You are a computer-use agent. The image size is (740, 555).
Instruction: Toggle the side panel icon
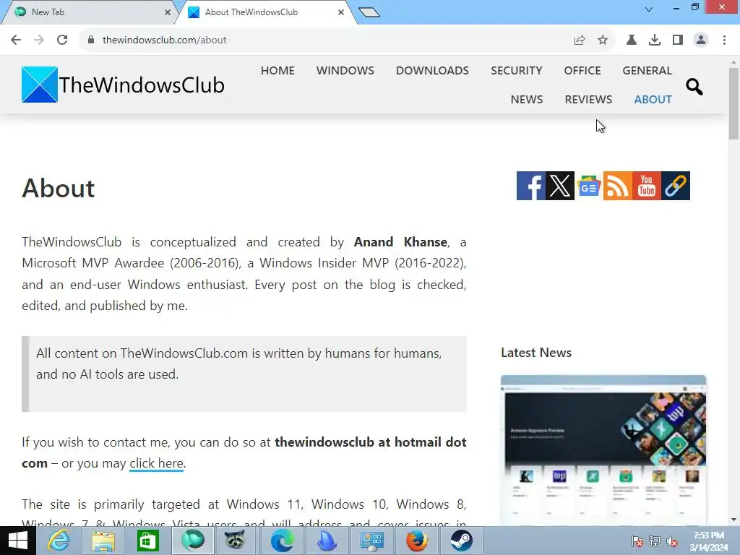click(678, 40)
